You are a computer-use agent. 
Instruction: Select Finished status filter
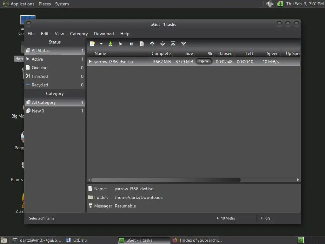(55, 76)
